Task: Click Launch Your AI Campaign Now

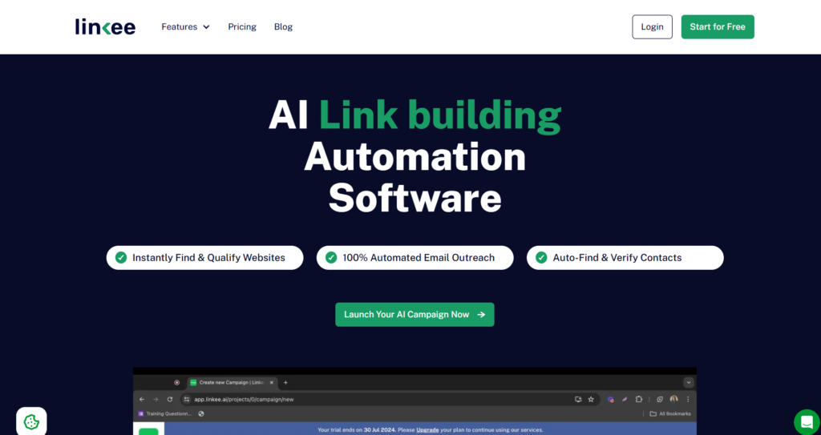Action: click(415, 315)
